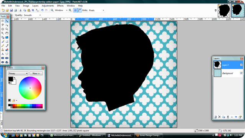
Task: Select the Ellipse shape tool
Action: [x=3, y=62]
